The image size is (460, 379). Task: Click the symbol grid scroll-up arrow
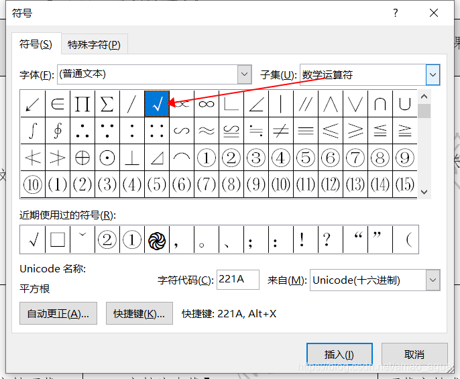click(x=424, y=97)
